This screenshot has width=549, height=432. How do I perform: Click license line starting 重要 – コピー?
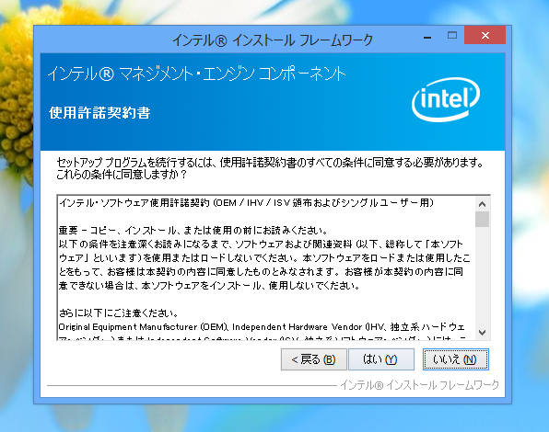(193, 230)
